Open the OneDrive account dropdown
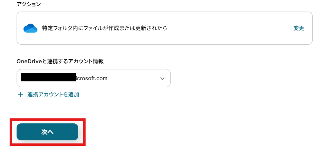 click(93, 78)
